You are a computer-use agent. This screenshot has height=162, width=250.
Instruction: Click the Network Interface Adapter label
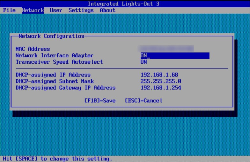click(55, 55)
